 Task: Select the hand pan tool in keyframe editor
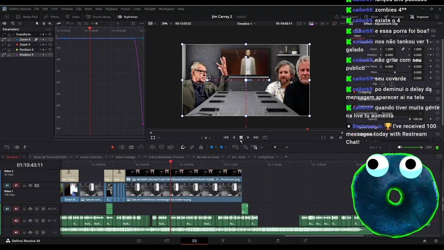43,24
